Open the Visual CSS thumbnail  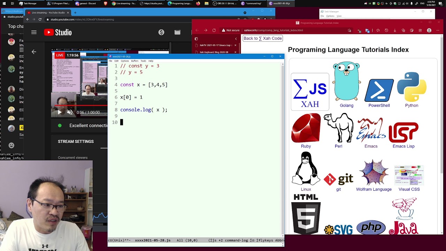coord(409,176)
